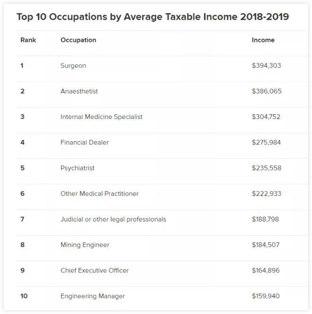Screen dimensions: 312x314
Task: Select the $159,940 income figure
Action: click(x=266, y=296)
